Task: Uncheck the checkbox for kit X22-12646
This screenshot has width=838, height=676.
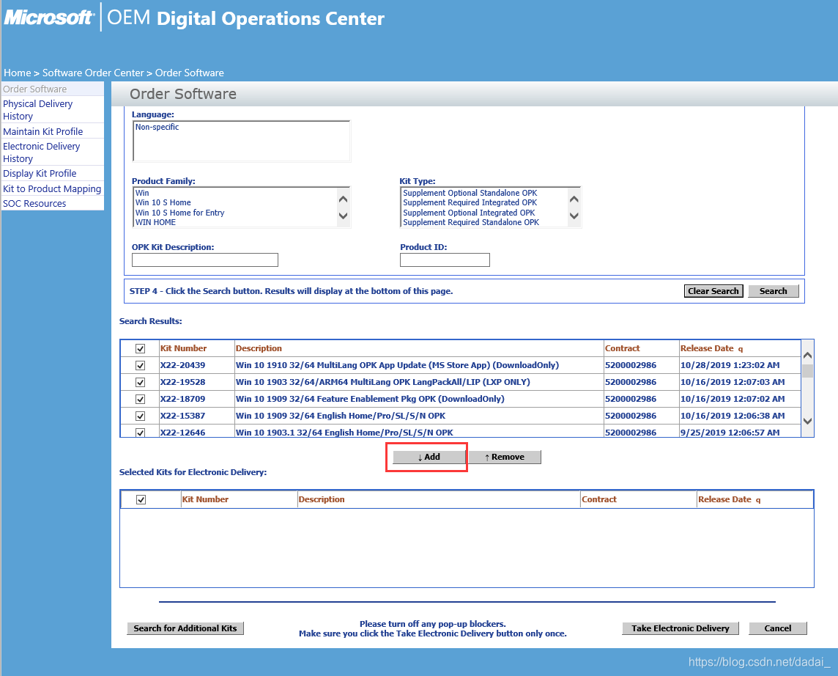Action: tap(140, 432)
